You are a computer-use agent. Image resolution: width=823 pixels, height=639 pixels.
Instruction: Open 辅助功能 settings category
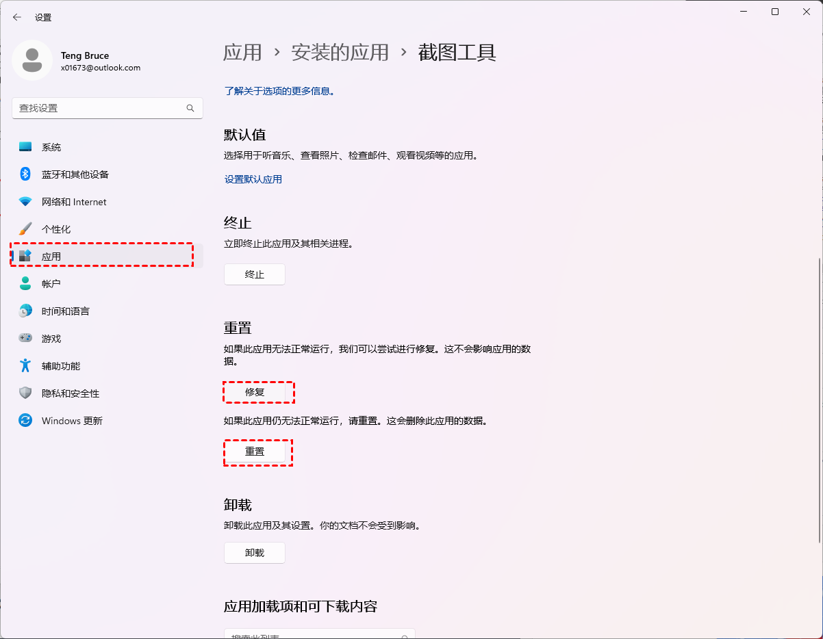(x=107, y=366)
